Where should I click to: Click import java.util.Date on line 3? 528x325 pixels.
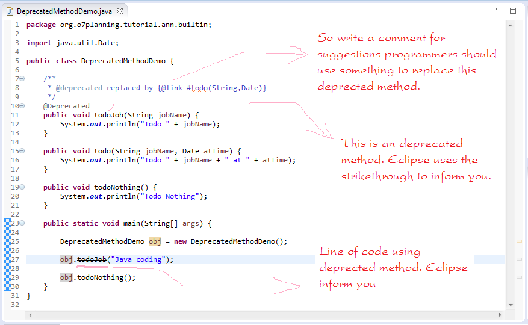tap(72, 43)
